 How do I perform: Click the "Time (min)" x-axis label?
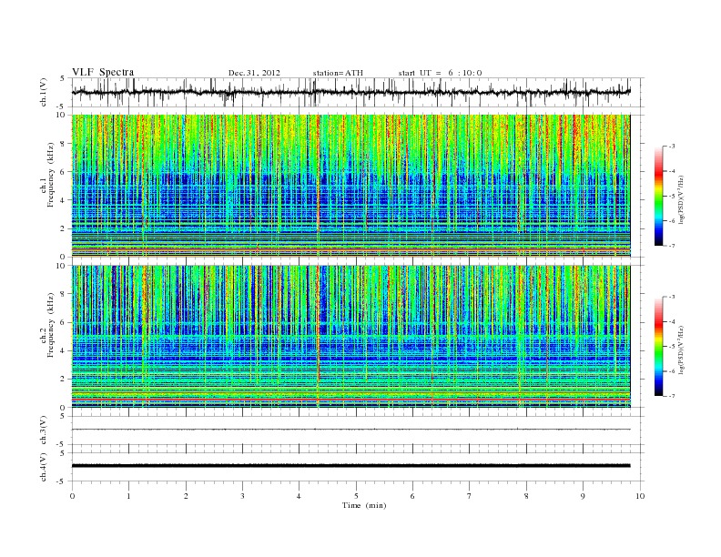click(x=364, y=505)
